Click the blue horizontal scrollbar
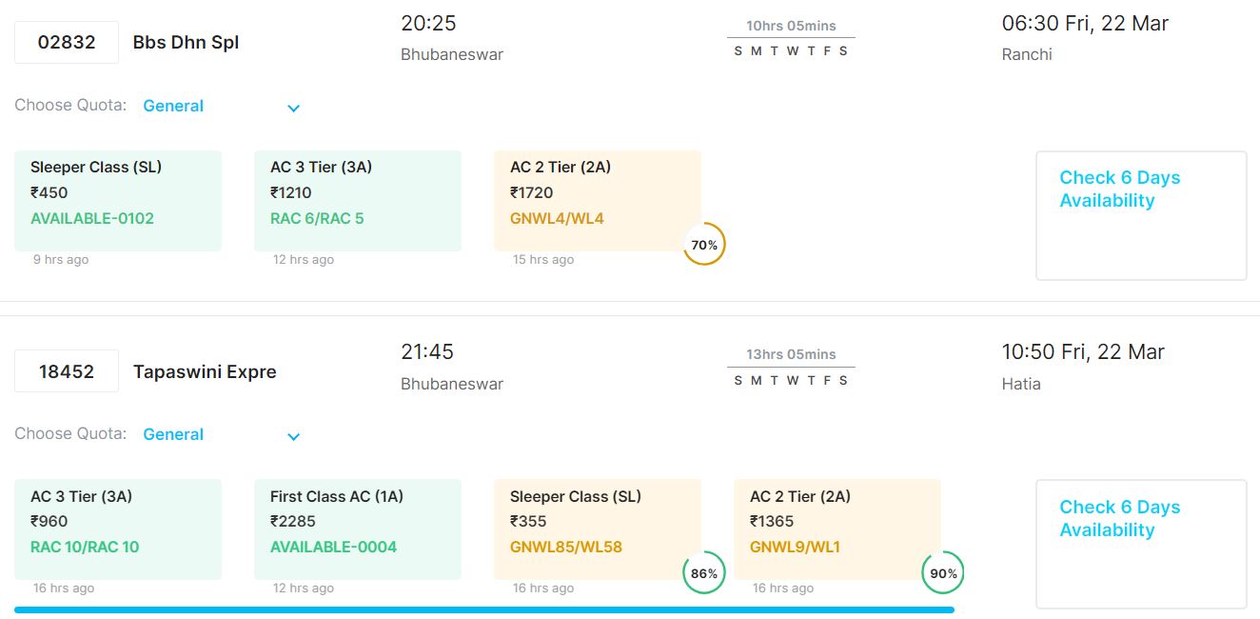The image size is (1260, 619). coord(483,609)
